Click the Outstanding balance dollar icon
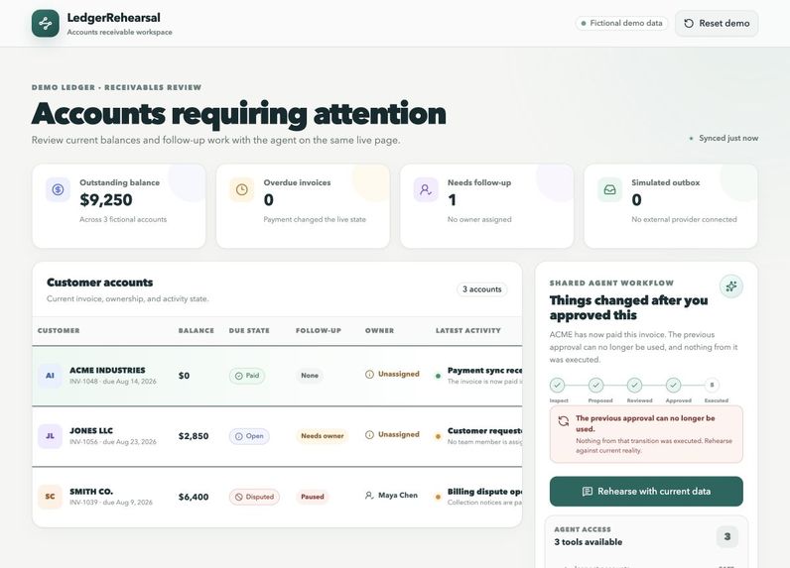This screenshot has width=790, height=568. (58, 189)
